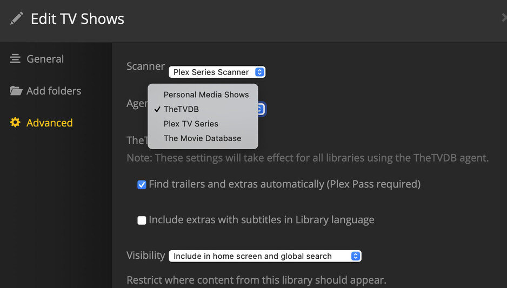Choose Personal Media Shows agent

tap(203, 95)
